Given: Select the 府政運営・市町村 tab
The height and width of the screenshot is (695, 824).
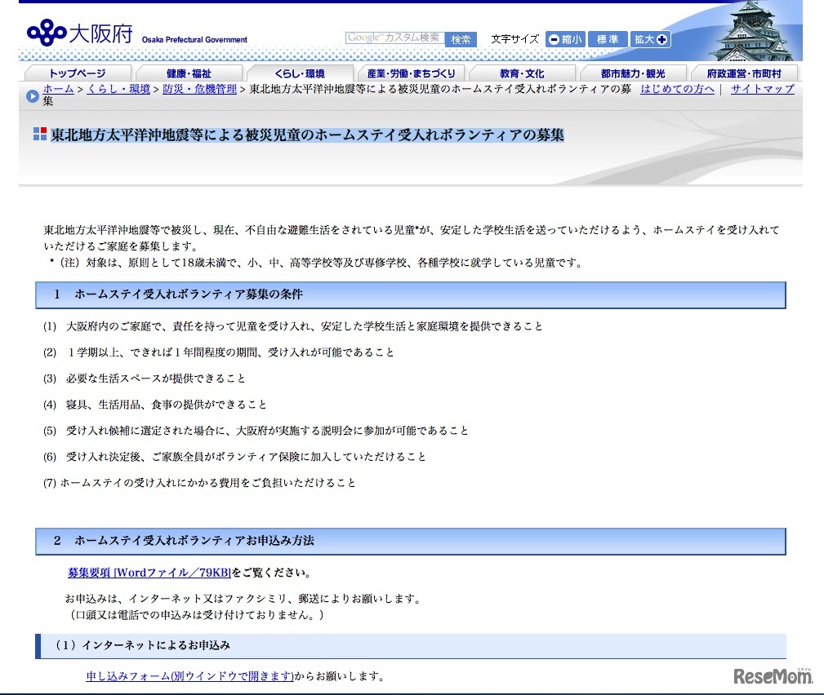Looking at the screenshot, I should 743,73.
